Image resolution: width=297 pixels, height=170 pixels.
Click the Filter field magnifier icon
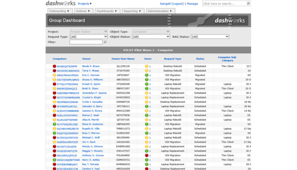coord(105,42)
